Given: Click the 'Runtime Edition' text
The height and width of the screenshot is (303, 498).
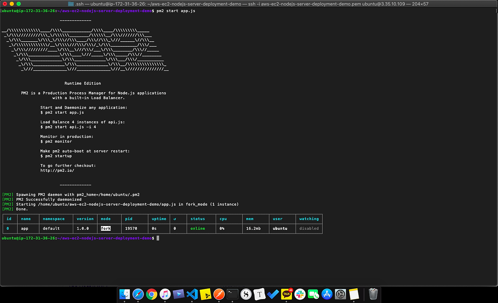Looking at the screenshot, I should 82,83.
